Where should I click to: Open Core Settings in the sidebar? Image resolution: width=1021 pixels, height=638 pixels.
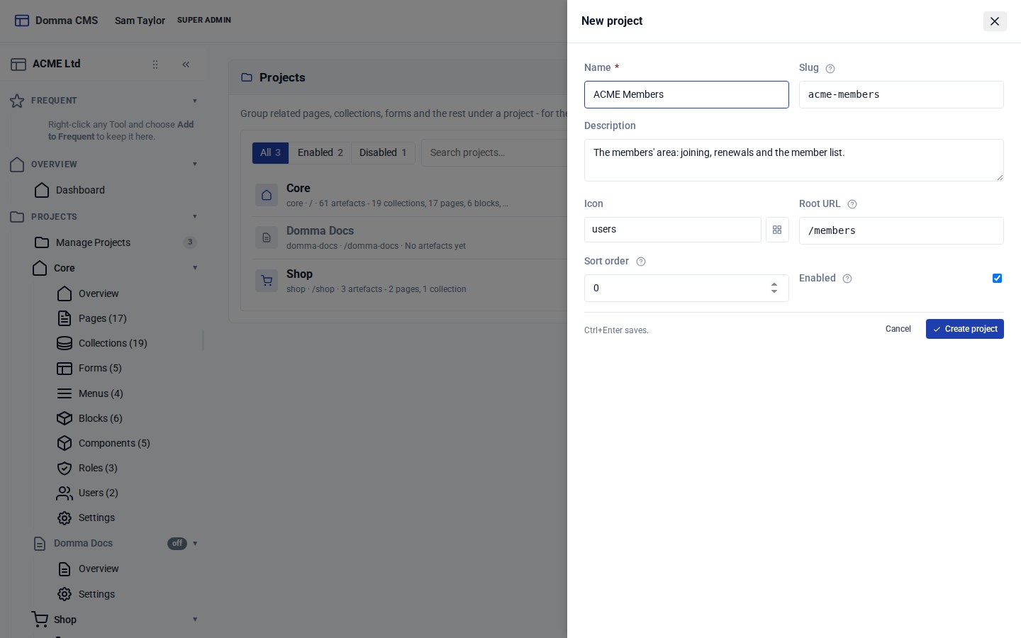(x=96, y=517)
